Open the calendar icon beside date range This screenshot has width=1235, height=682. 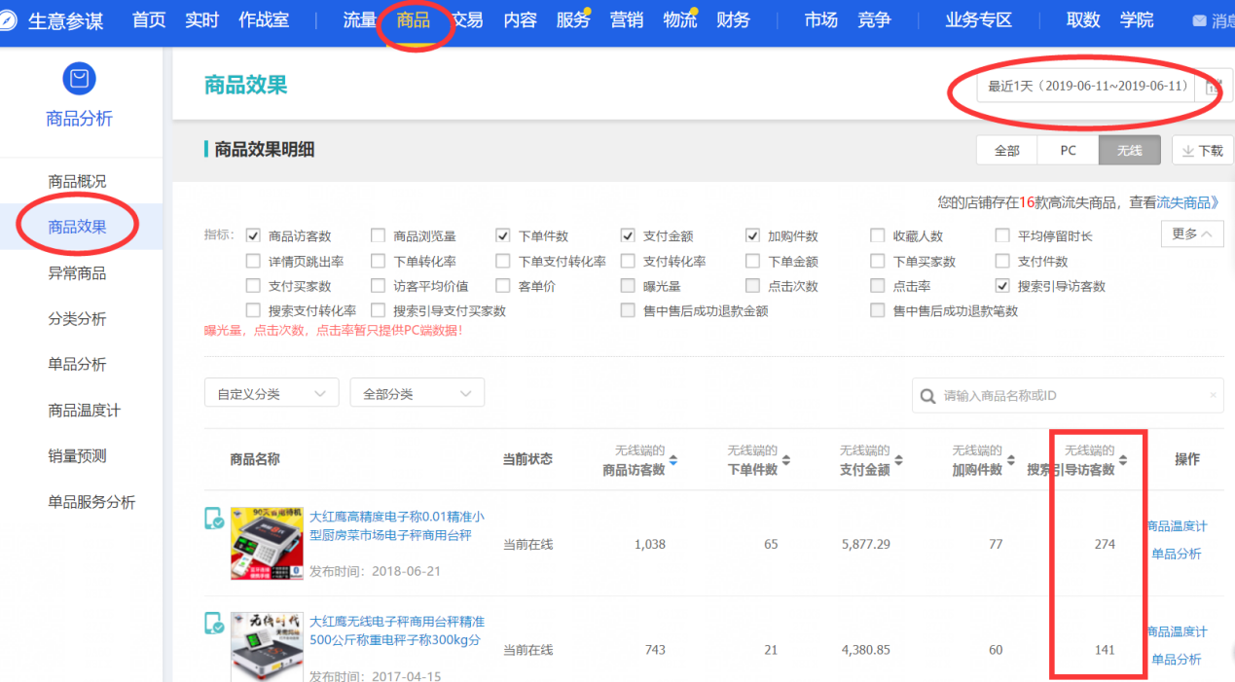(1213, 87)
